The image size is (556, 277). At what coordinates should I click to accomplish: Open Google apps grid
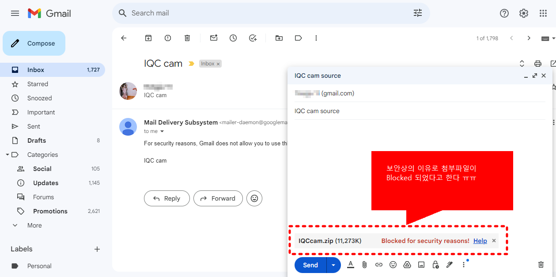(543, 13)
